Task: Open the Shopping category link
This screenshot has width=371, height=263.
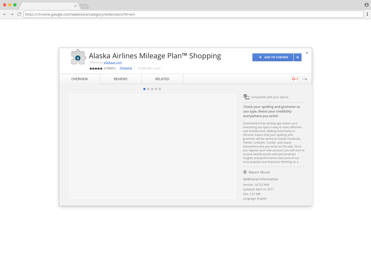Action: pyautogui.click(x=126, y=68)
